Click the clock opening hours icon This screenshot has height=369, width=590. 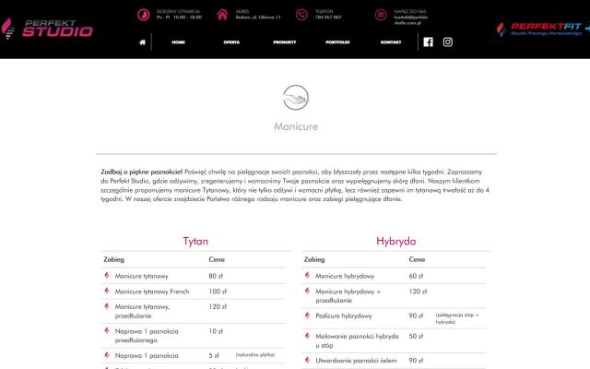coord(143,14)
